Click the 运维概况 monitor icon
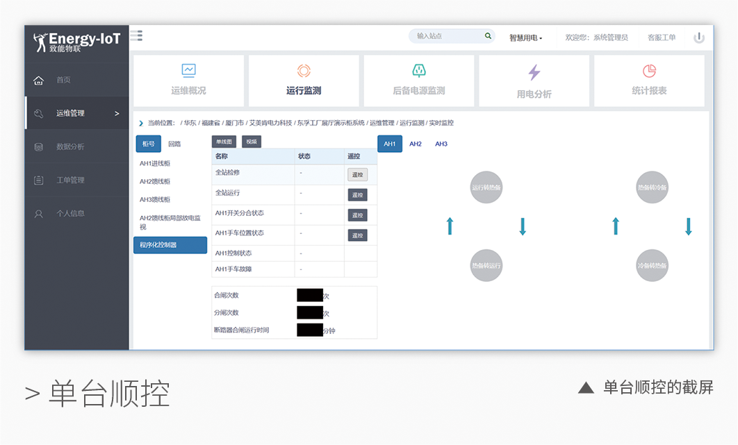Screen dimensions: 738x445 [x=189, y=71]
